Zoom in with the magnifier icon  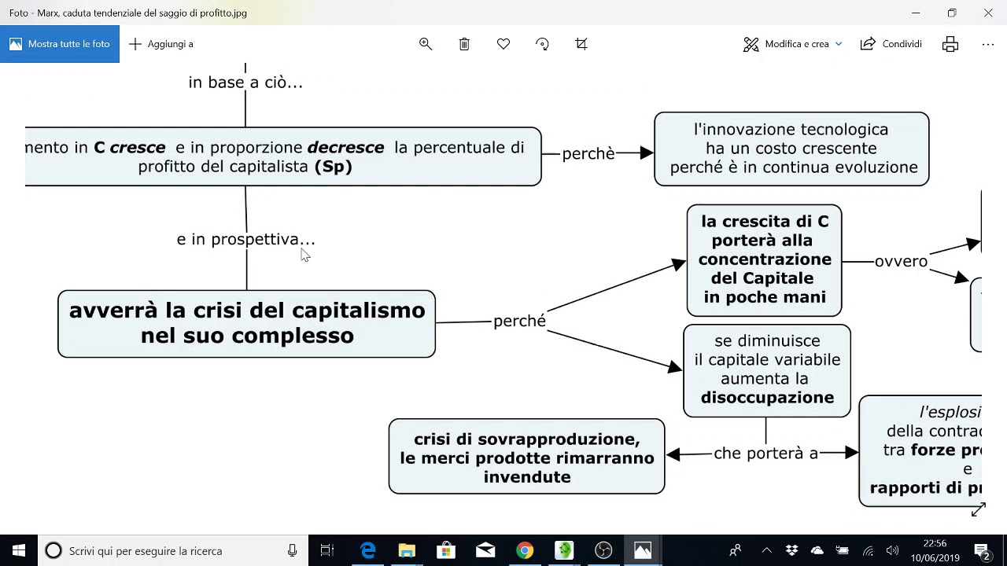[426, 44]
